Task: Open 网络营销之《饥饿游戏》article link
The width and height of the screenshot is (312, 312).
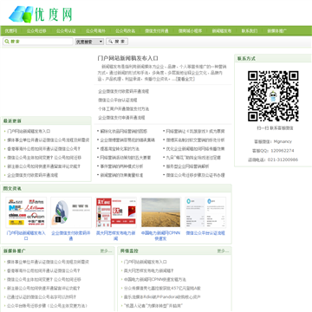Action: [x=195, y=131]
